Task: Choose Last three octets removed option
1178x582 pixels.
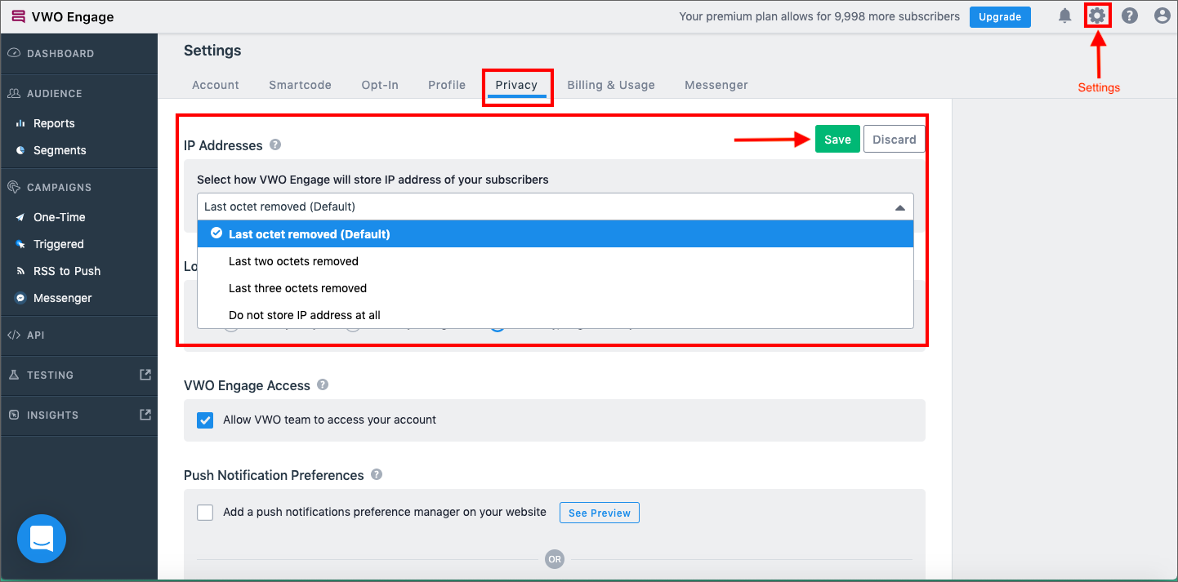Action: click(556, 288)
